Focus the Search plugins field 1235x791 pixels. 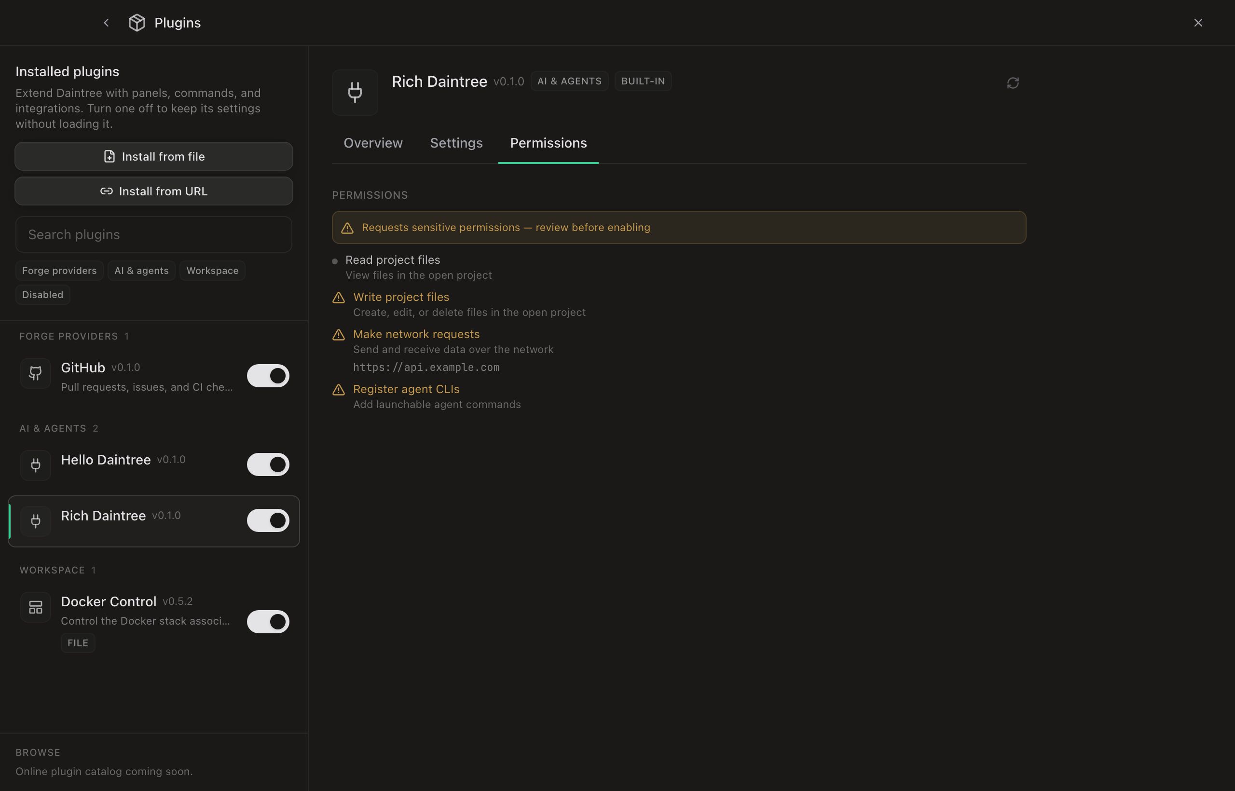153,234
